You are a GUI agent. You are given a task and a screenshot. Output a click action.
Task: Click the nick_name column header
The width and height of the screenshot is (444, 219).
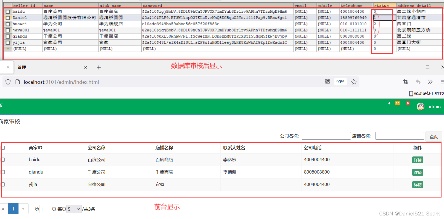pyautogui.click(x=120, y=5)
